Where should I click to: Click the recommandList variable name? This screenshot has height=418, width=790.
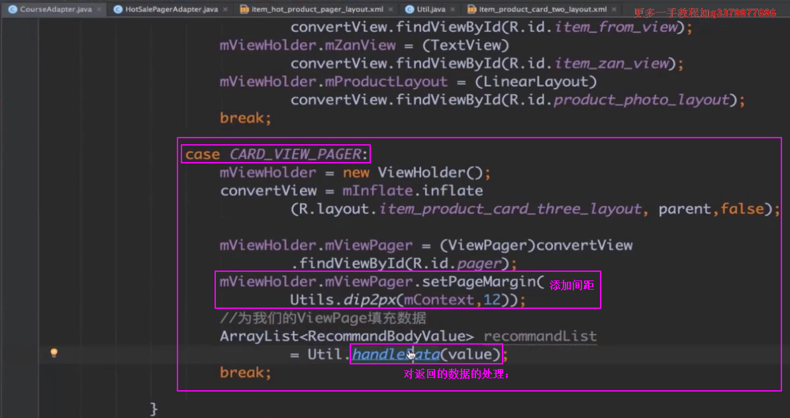coord(540,336)
